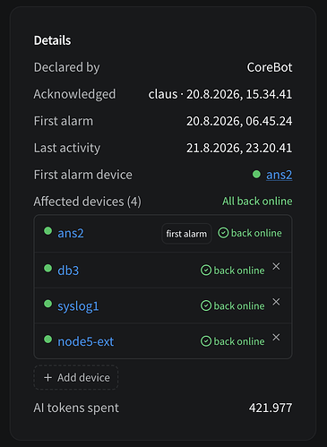Click the 'Acknowledged' label
This screenshot has height=447, width=327.
[x=74, y=94]
